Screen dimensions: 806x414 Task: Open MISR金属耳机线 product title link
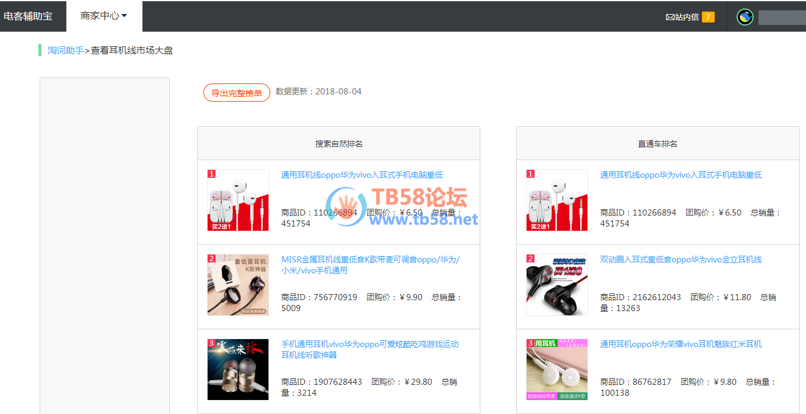pyautogui.click(x=370, y=265)
